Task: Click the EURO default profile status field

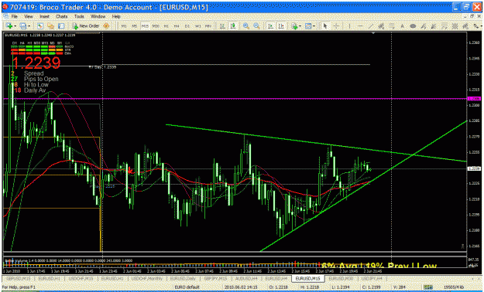Action: pyautogui.click(x=187, y=287)
